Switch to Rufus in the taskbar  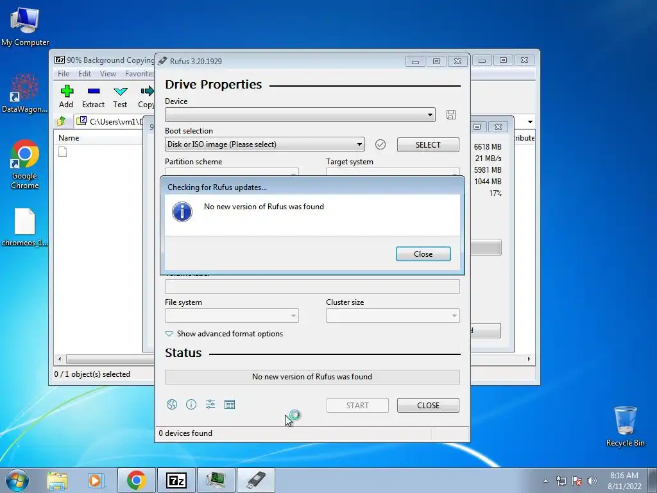[256, 480]
